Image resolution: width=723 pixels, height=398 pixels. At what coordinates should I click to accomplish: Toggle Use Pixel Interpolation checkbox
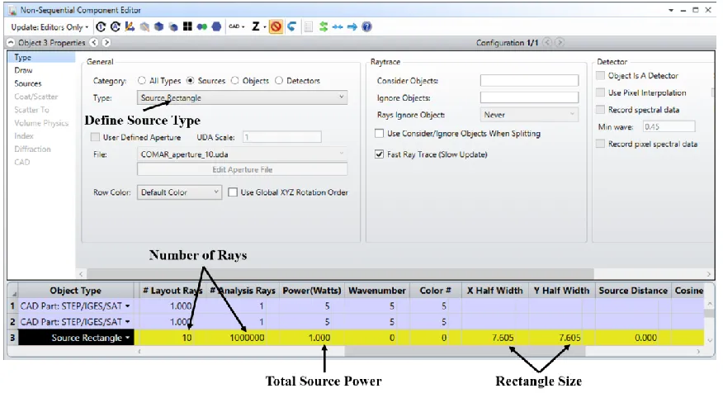pyautogui.click(x=600, y=92)
